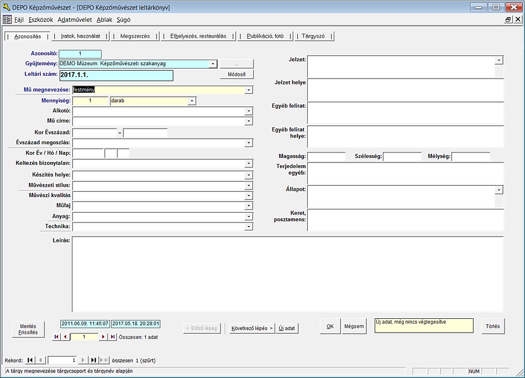Expand the Alkotó dropdown
Viewport: 525px width, 378px height.
tap(249, 111)
